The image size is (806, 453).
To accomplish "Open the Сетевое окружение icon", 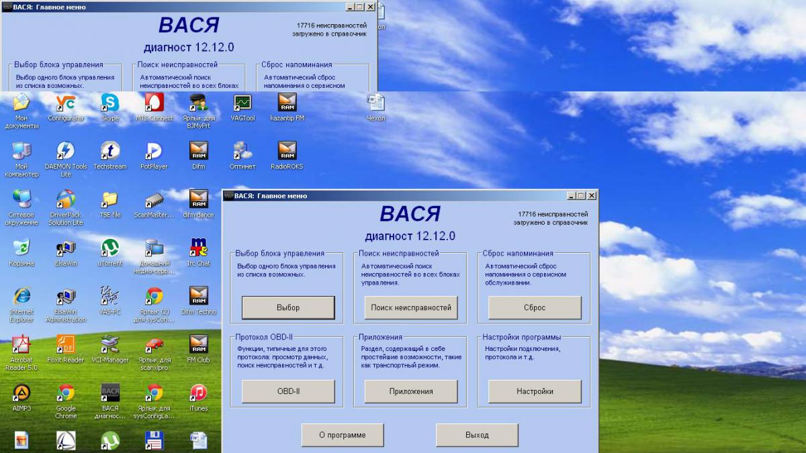I will (x=21, y=207).
